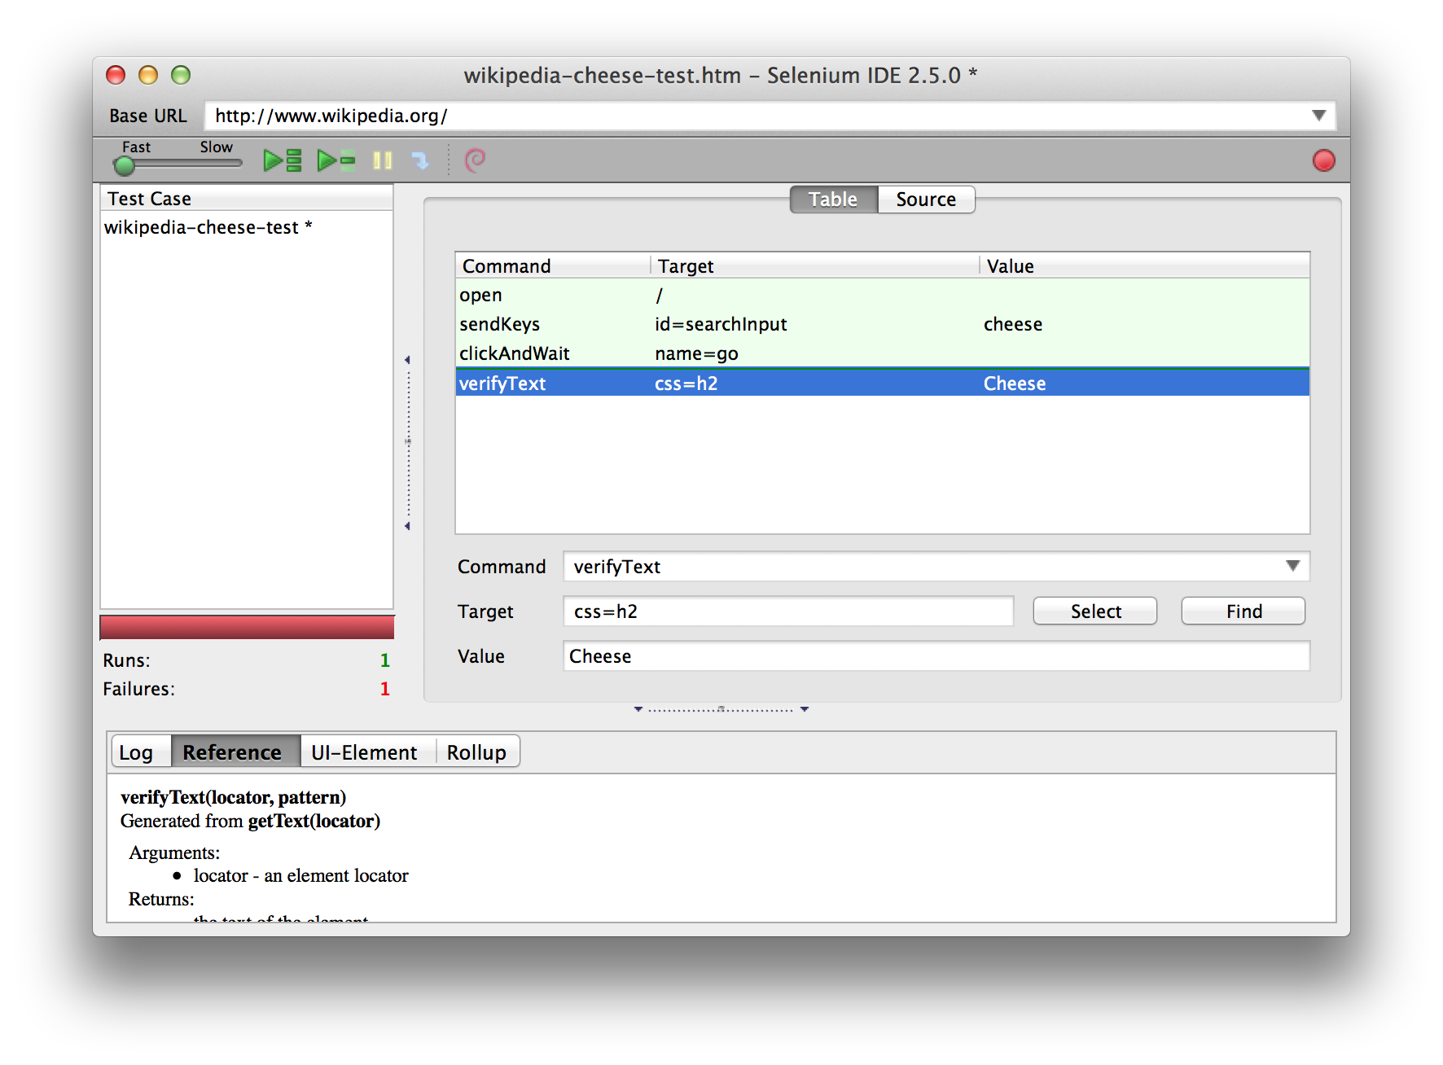Select the open command row
The height and width of the screenshot is (1065, 1443).
point(883,295)
